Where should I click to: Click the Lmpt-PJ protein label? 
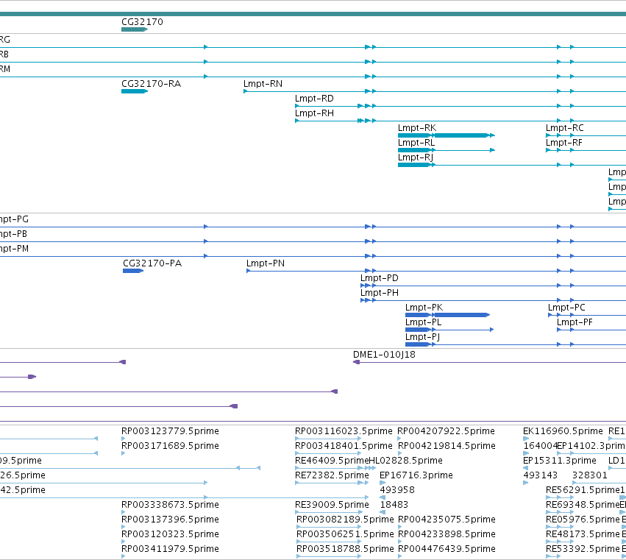pos(422,338)
